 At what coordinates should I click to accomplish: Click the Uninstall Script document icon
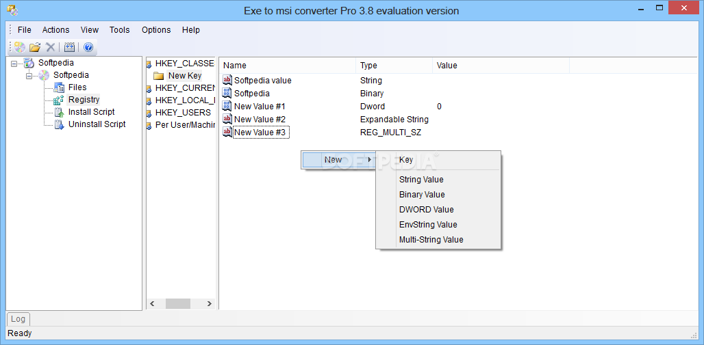pos(59,124)
